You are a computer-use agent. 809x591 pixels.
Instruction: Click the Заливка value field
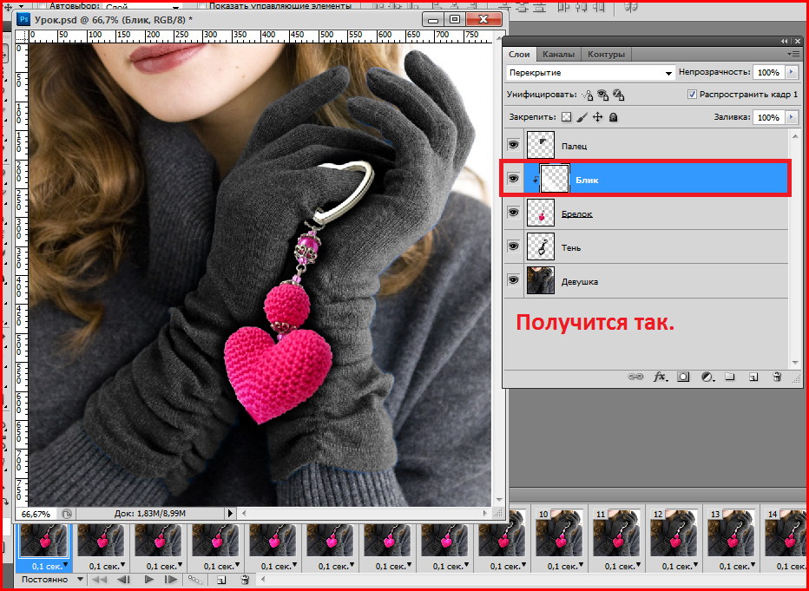(x=769, y=117)
